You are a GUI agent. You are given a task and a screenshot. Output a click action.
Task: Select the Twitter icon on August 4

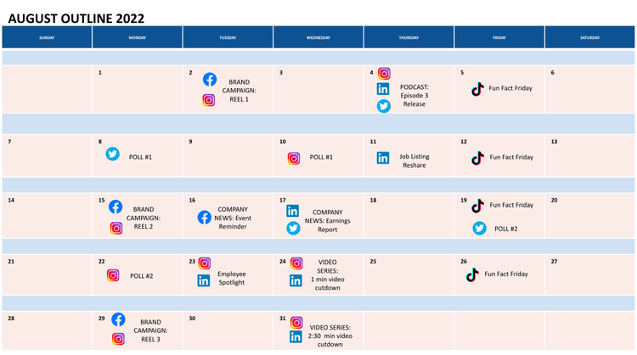384,106
